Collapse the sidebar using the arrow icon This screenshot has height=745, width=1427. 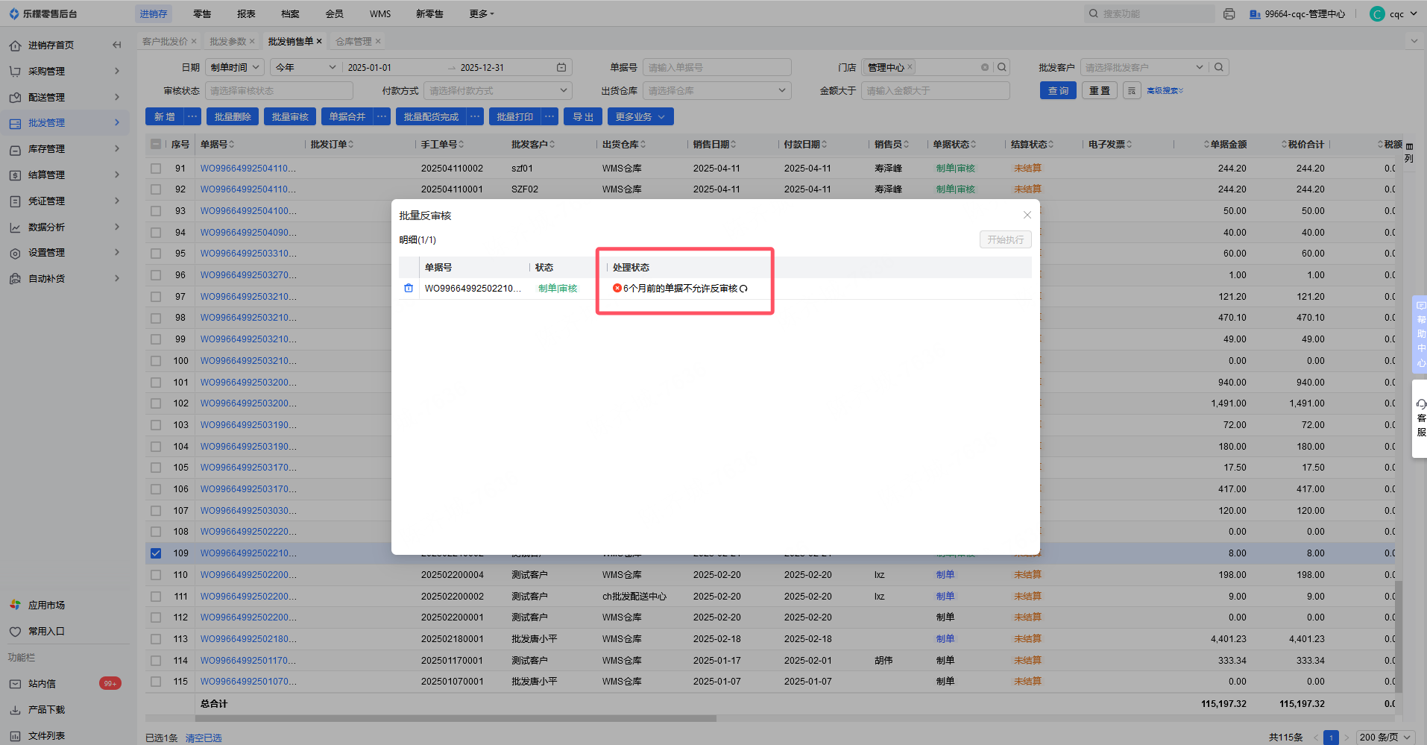117,45
